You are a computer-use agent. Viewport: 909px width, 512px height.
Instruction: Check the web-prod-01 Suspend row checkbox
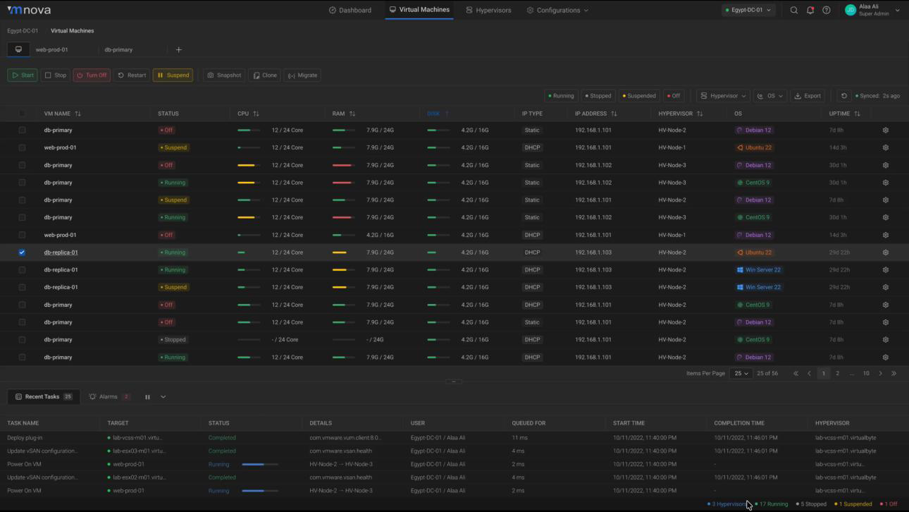click(22, 147)
